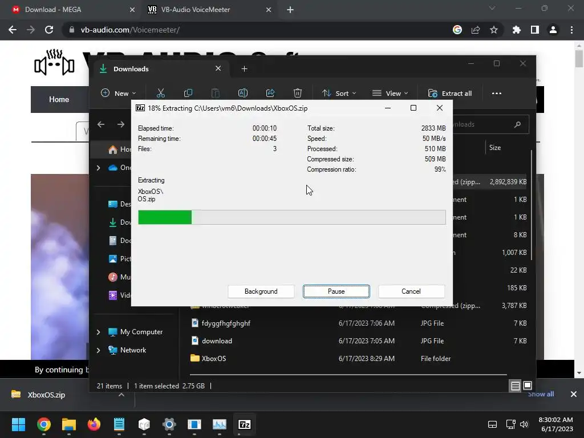Open Chrome profile avatar icon
This screenshot has height=438, width=584.
pyautogui.click(x=553, y=30)
